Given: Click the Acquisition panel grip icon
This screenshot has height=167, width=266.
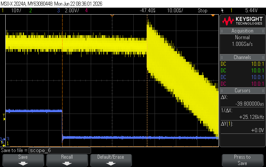Looking at the screenshot, I should coord(222,31).
